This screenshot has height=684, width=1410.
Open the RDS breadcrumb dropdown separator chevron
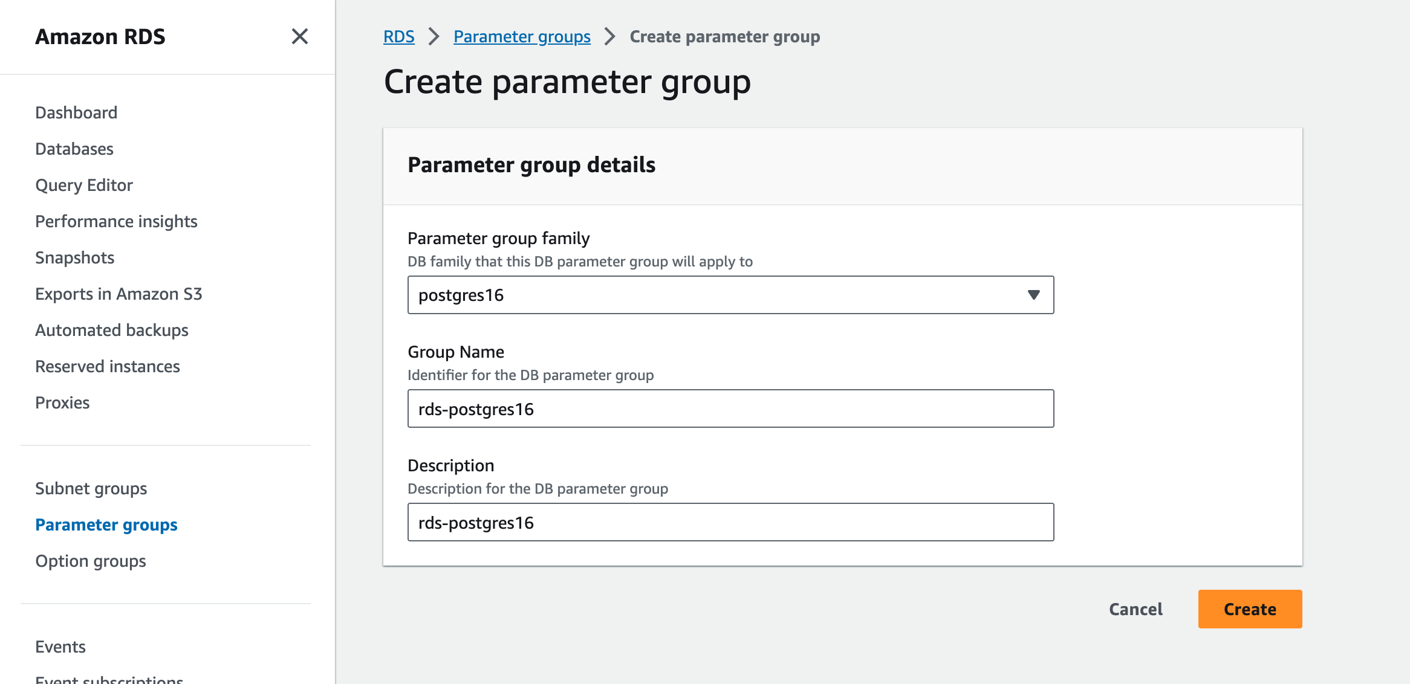(433, 36)
